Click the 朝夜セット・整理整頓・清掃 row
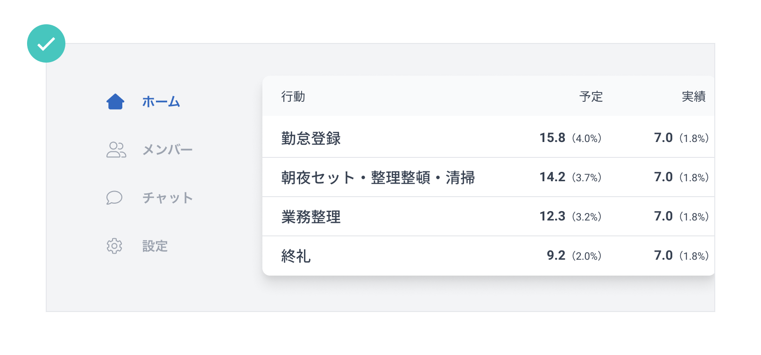 [x=379, y=177]
